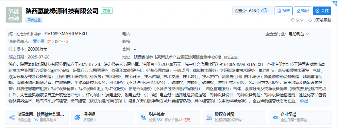Image resolution: width=338 pixels, height=129 pixels.
Task: Open the 股权穿透图 card
Action: coord(234,117)
